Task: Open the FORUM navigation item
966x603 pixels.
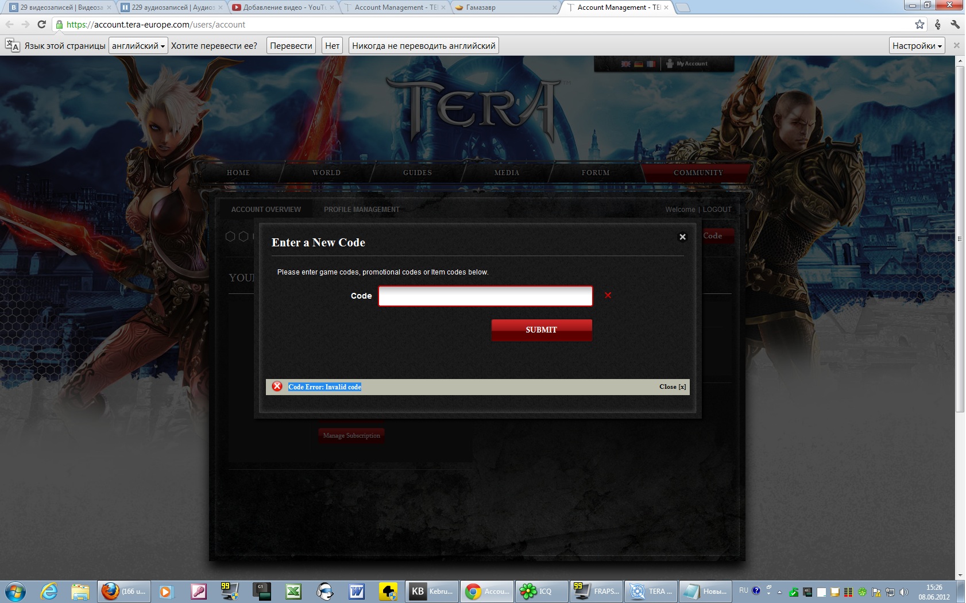Action: pyautogui.click(x=596, y=172)
